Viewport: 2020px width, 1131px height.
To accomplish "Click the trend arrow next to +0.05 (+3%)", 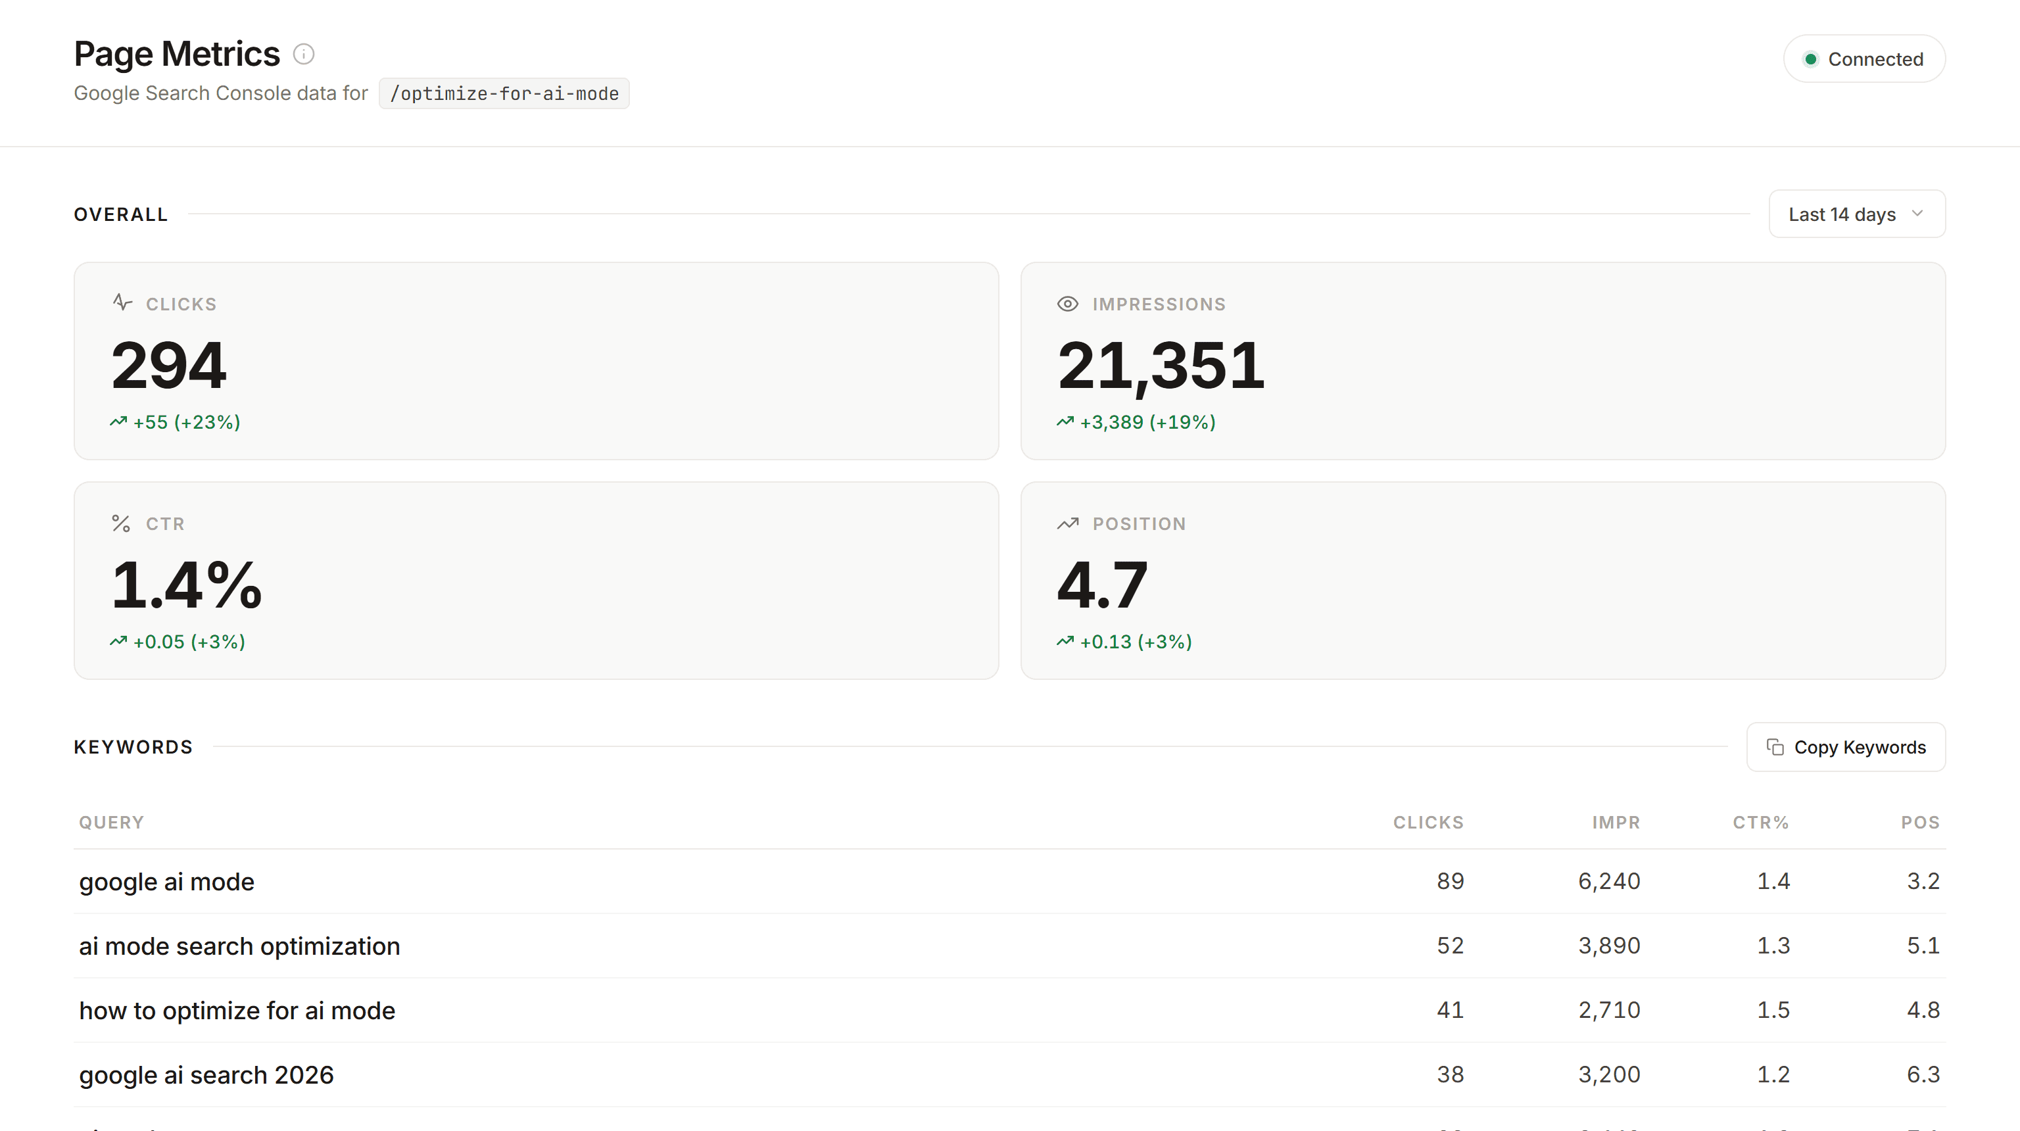I will click(118, 642).
